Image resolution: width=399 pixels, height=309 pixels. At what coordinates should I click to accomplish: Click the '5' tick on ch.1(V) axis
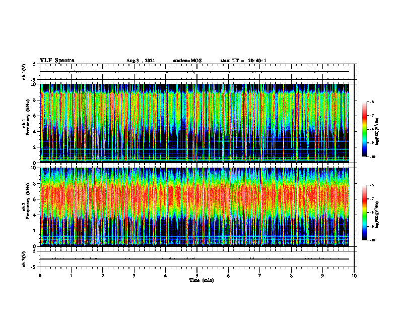(x=34, y=64)
